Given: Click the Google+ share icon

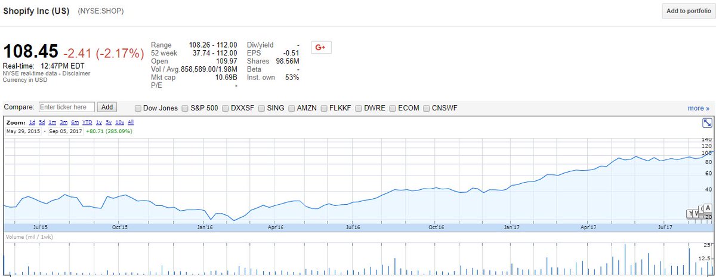Looking at the screenshot, I should point(321,47).
